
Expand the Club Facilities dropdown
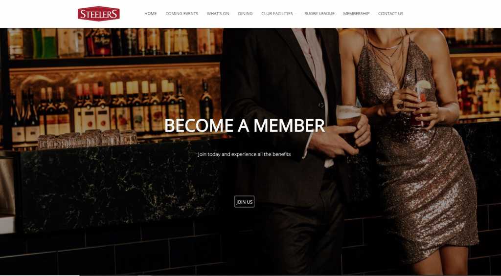coord(277,14)
